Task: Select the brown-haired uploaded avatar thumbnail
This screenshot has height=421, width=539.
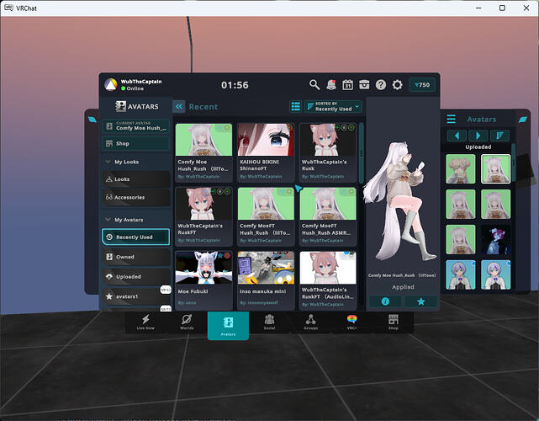Action: tap(460, 168)
